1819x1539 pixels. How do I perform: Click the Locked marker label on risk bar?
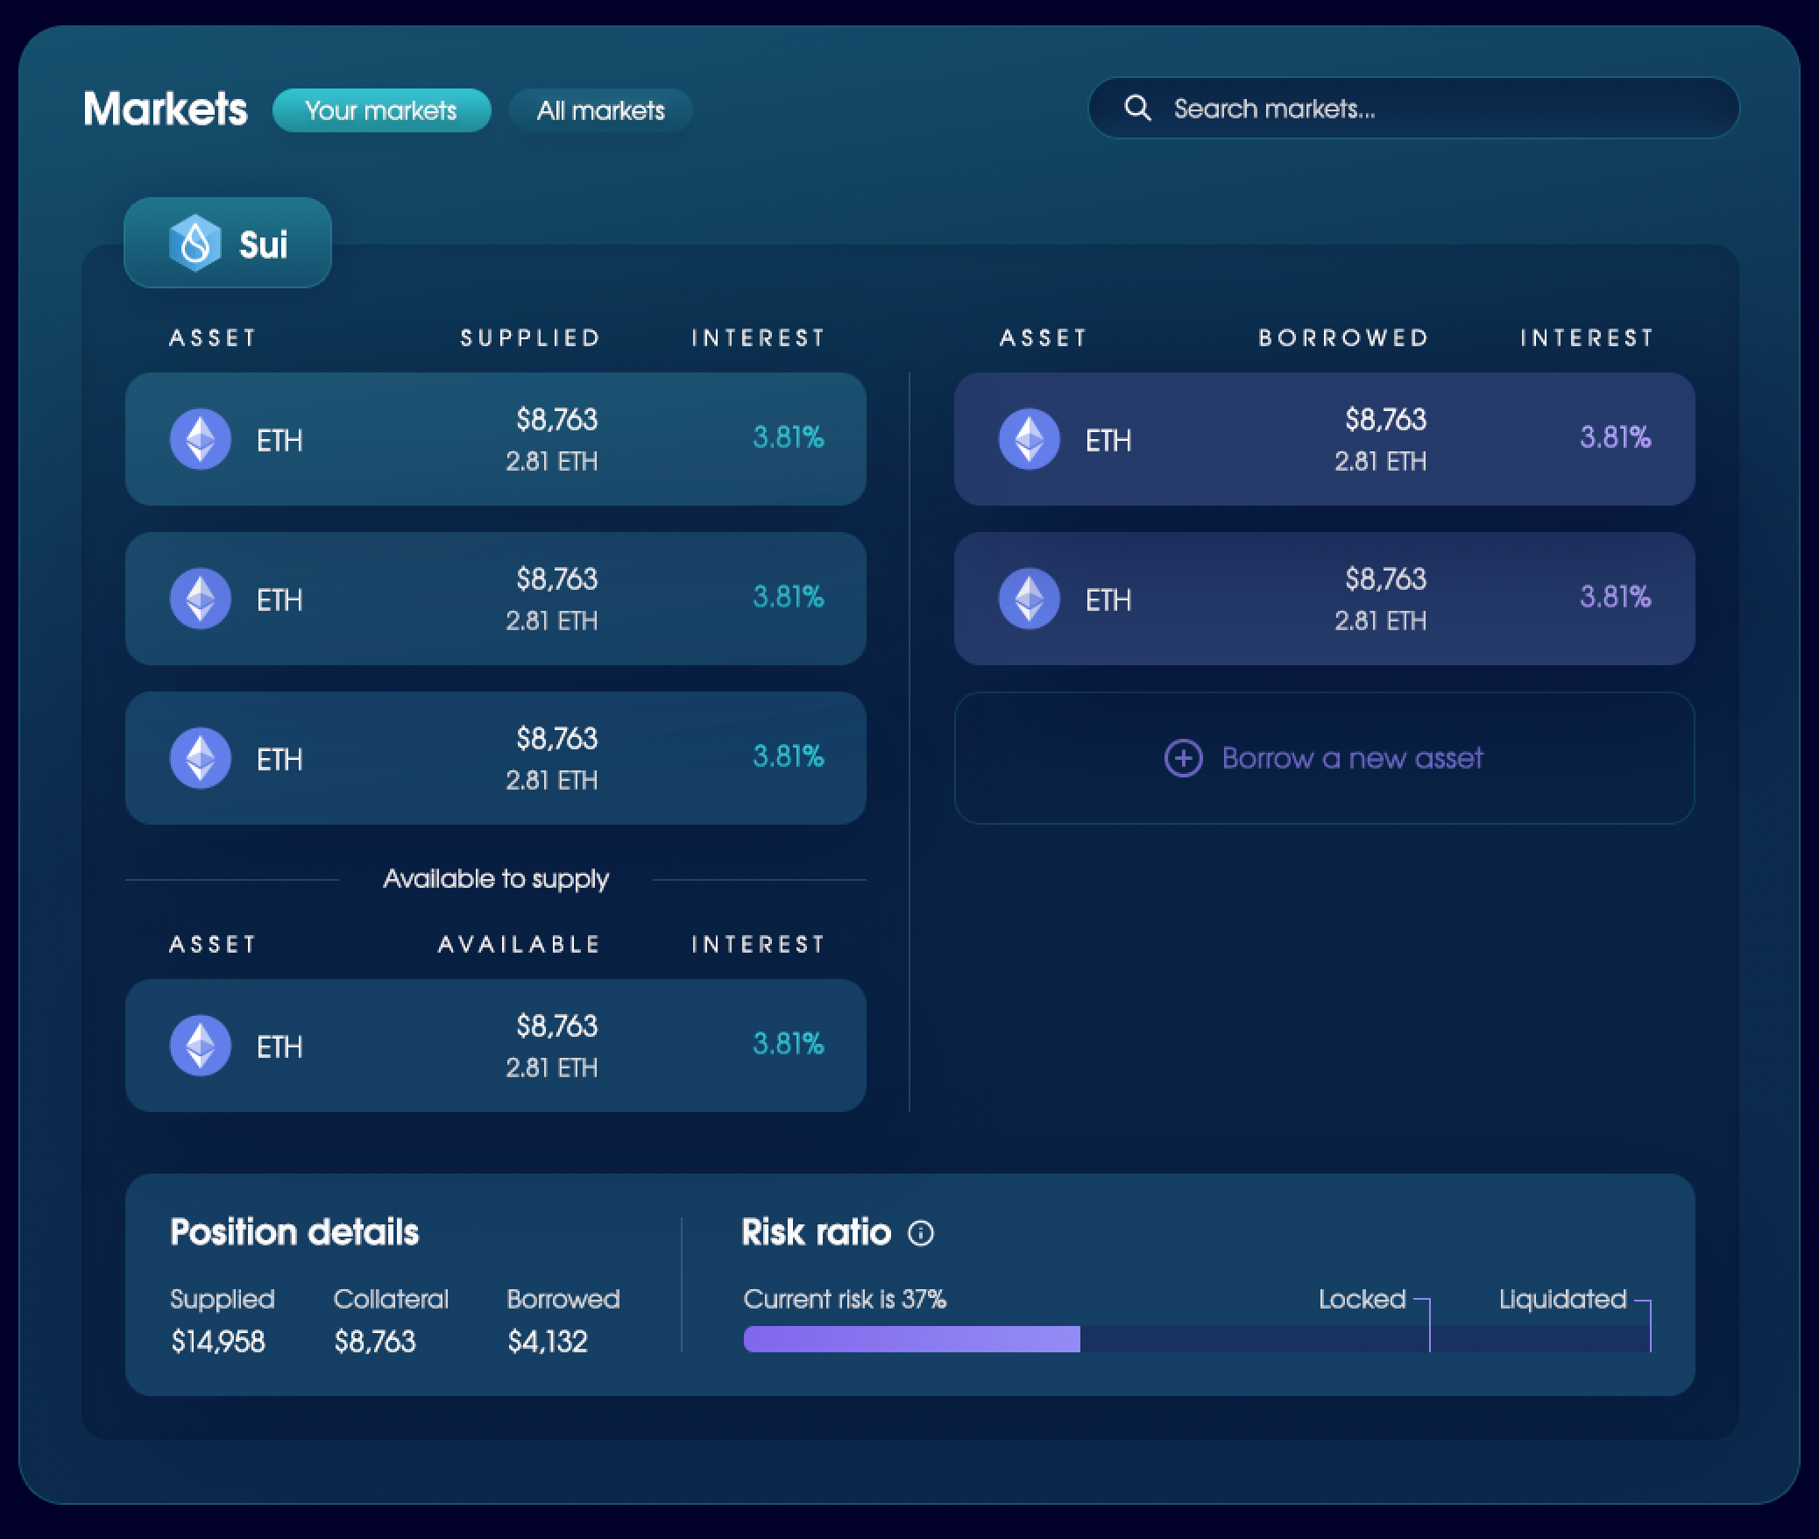(1362, 1299)
